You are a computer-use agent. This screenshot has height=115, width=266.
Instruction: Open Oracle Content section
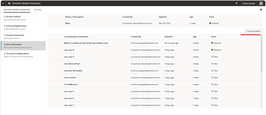tap(23, 18)
